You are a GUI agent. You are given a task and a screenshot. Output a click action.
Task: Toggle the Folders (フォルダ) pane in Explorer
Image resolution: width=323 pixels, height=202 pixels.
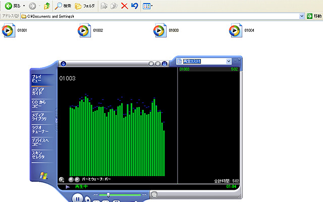click(85, 6)
